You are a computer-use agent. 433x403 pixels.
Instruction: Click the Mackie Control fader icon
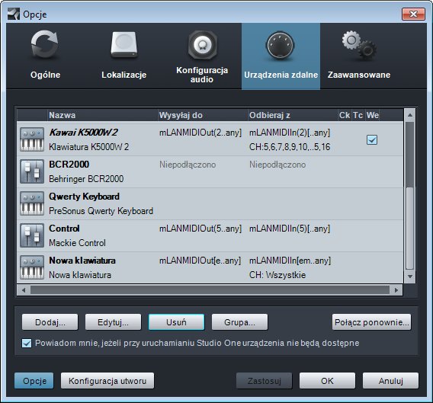click(32, 235)
